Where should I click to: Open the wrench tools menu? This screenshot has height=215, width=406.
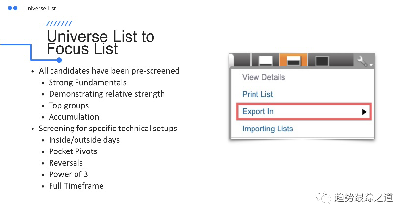(363, 61)
